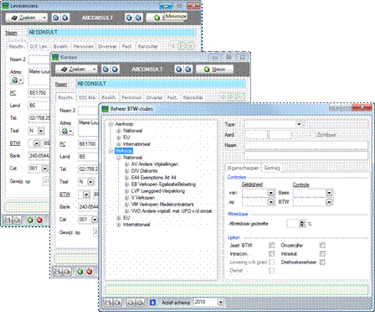Click Zoeken button in Leveranciers window

[26, 18]
